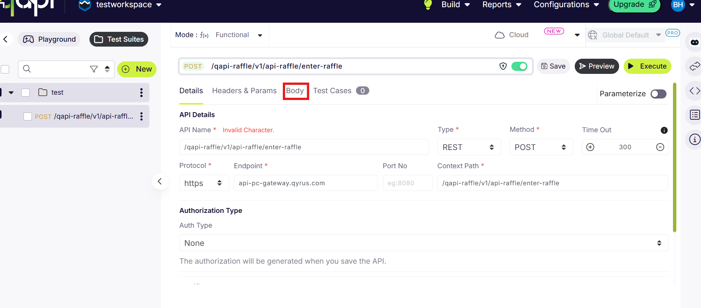Disable the green toggle in URL bar
The height and width of the screenshot is (308, 701).
[x=519, y=66]
